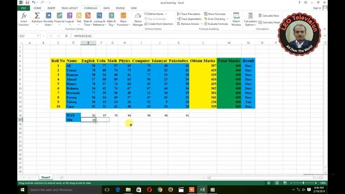
Task: Open More Functions menu
Action: click(123, 19)
